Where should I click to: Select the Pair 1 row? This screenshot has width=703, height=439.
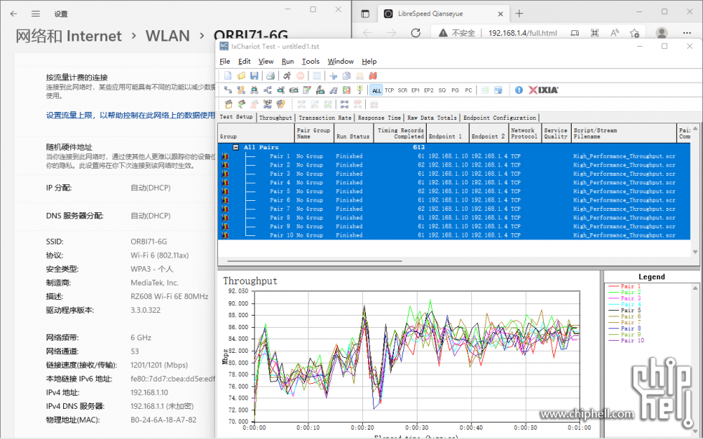[x=453, y=156]
